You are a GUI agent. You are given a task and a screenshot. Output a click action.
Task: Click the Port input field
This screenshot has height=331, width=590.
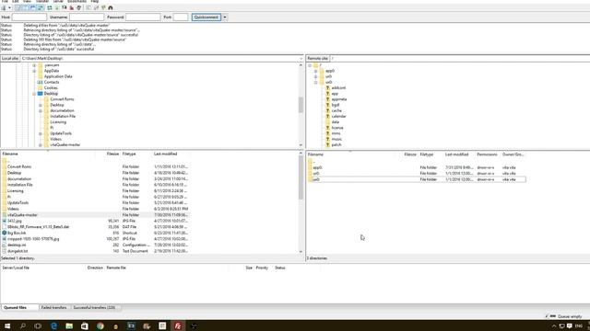point(181,17)
